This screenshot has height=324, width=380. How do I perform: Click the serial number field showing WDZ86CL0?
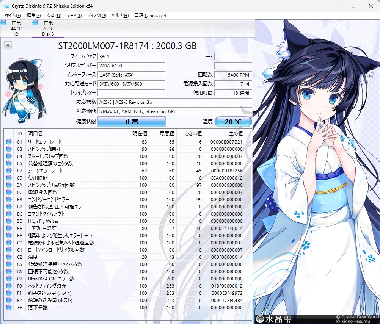132,66
